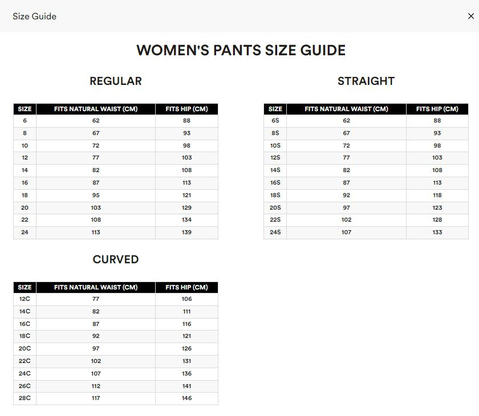
Task: Select size 12 row in Regular table
Action: point(23,158)
